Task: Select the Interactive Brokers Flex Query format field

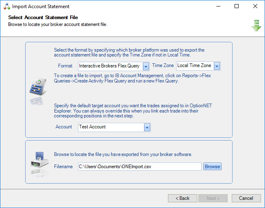Action: point(114,66)
